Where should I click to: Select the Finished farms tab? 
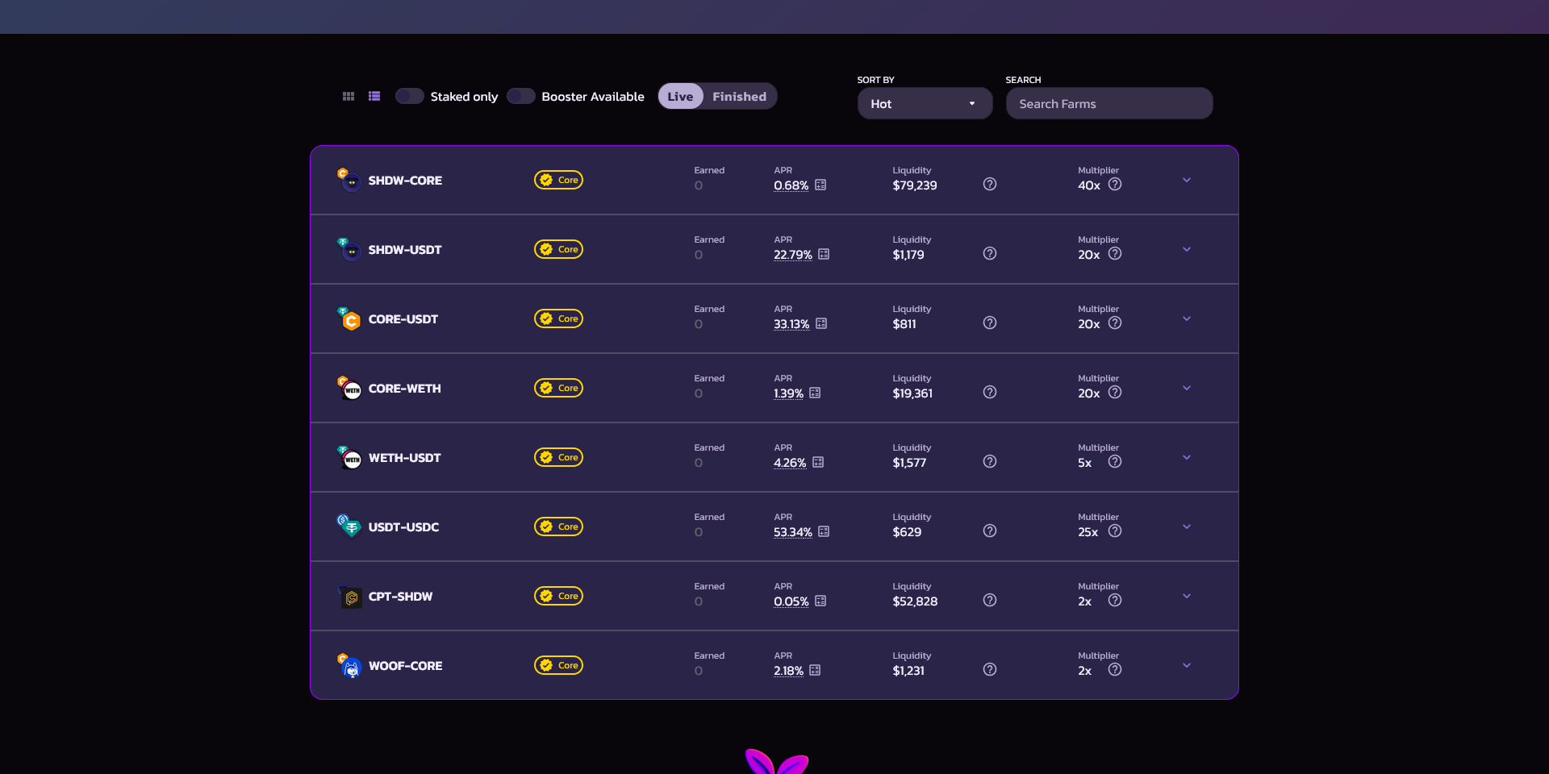(739, 97)
